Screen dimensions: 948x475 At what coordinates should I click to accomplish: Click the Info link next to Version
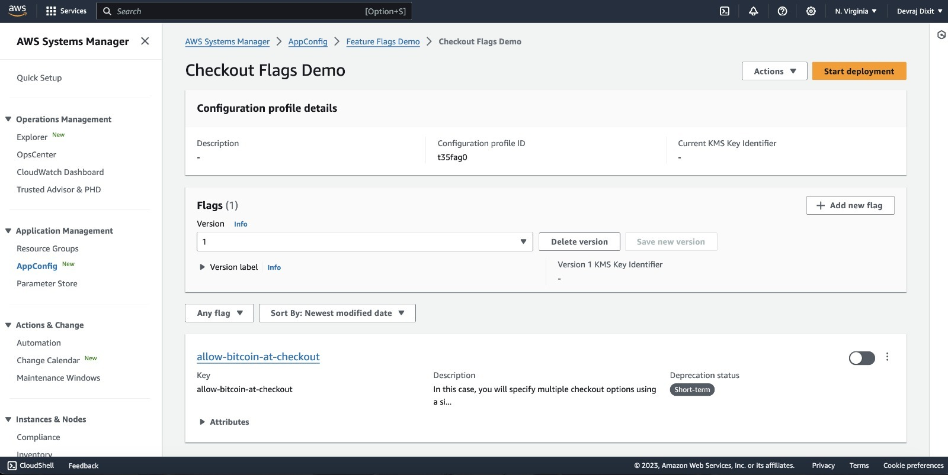tap(241, 224)
